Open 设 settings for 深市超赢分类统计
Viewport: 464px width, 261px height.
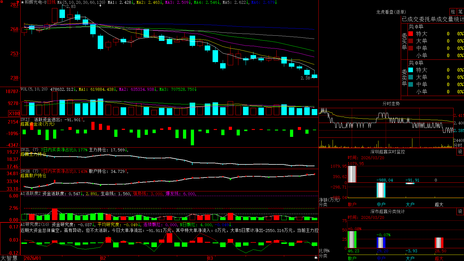[x=460, y=211]
